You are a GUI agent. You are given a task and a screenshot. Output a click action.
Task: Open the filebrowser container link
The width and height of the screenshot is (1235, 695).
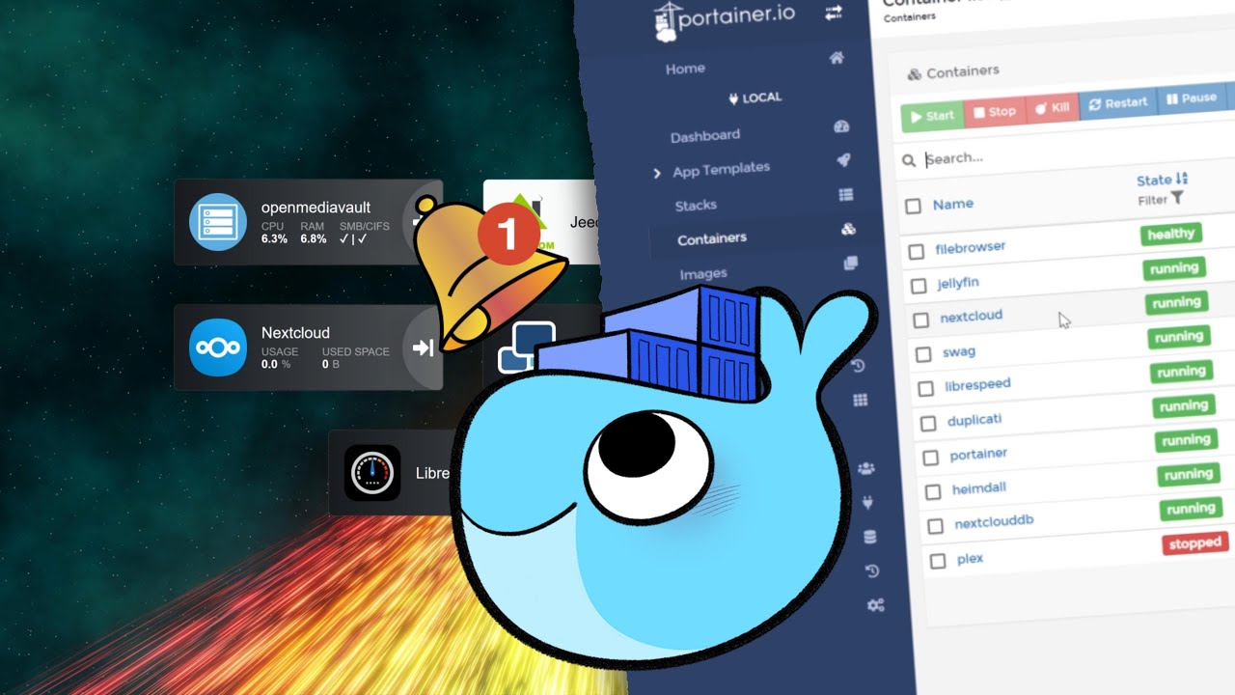[971, 248]
